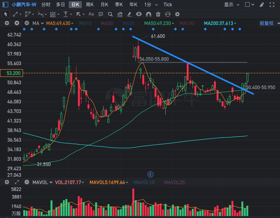Click the 前复权 adjustment button
Viewport: 280px width, 218px height.
267,23
